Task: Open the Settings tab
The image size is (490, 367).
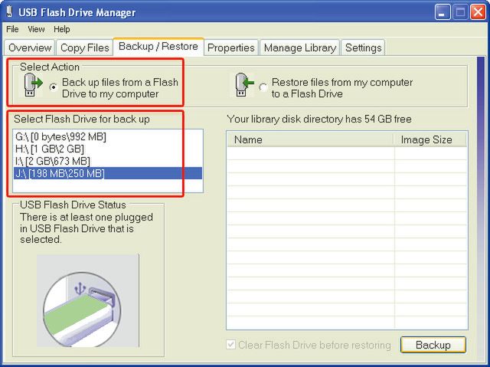Action: (x=363, y=48)
